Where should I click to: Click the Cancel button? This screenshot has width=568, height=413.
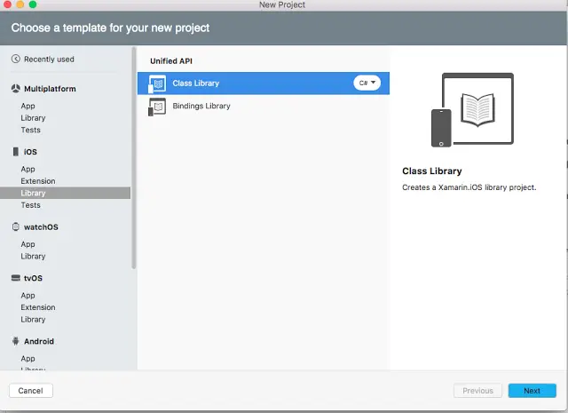click(x=31, y=391)
